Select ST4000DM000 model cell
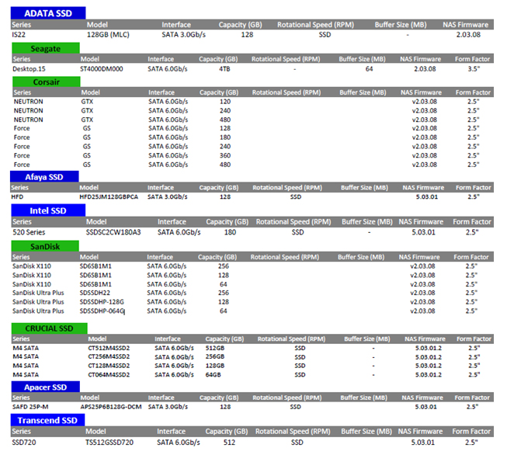The image size is (507, 462). pyautogui.click(x=102, y=69)
